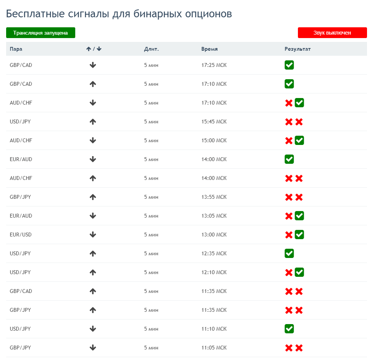Click the red cross in 17:10 AUD/CHF row

tap(289, 103)
